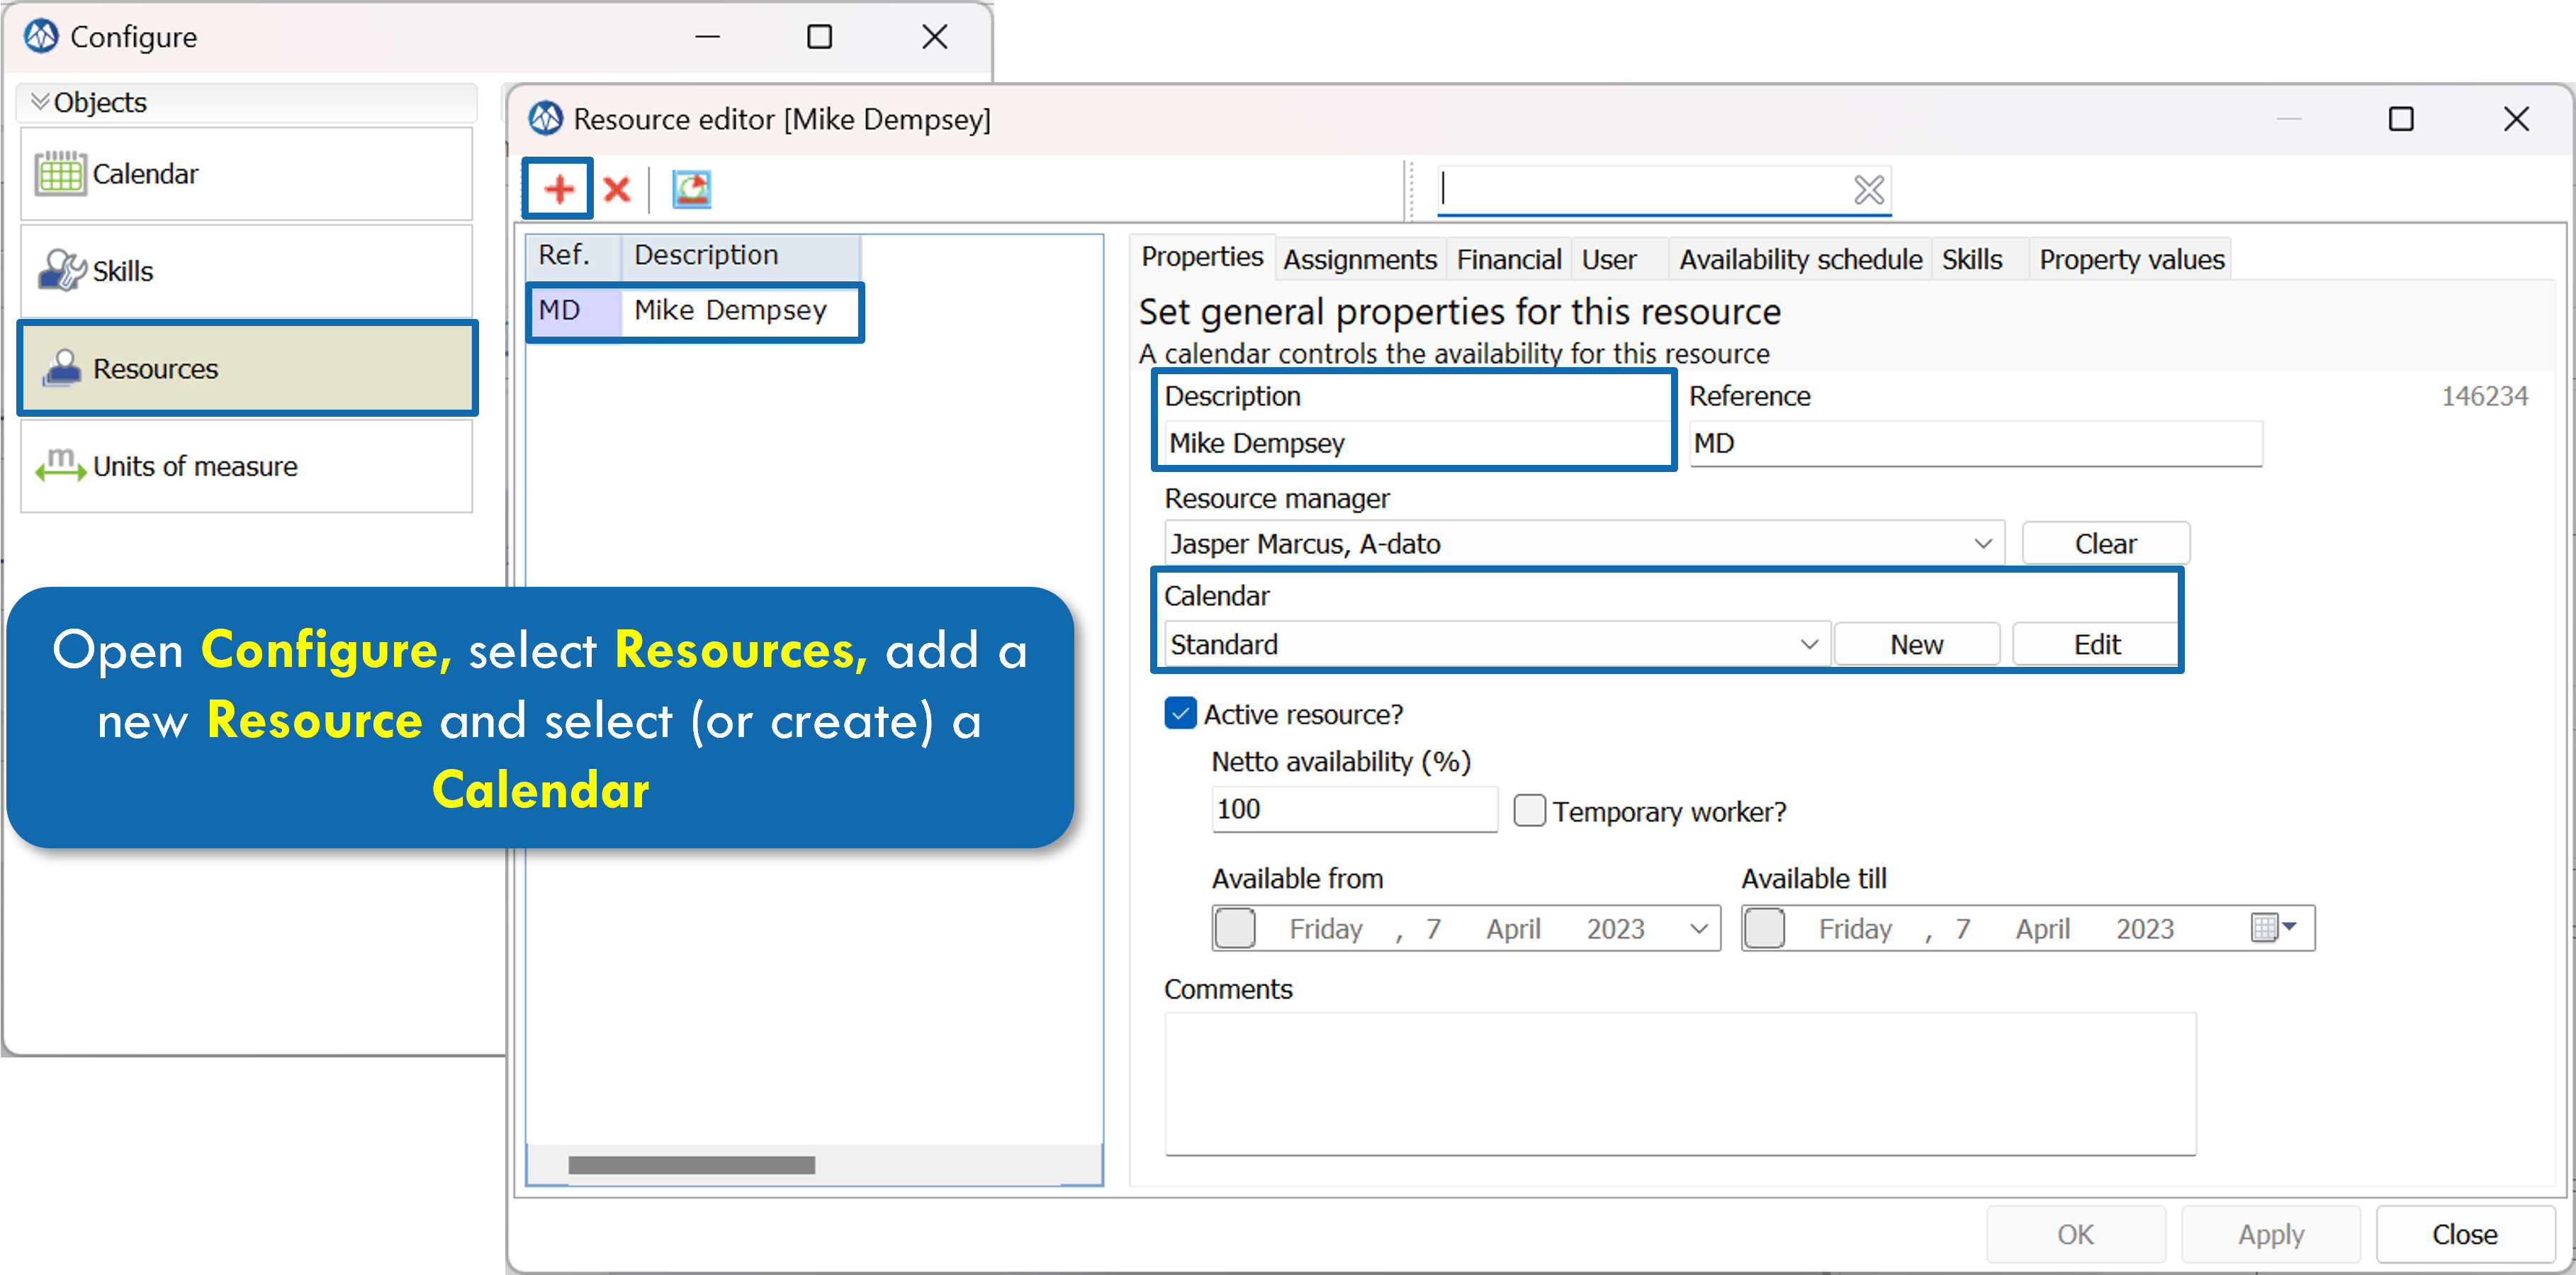Image resolution: width=2576 pixels, height=1275 pixels.
Task: Click the Clear button for Resource manager
Action: pos(2105,544)
